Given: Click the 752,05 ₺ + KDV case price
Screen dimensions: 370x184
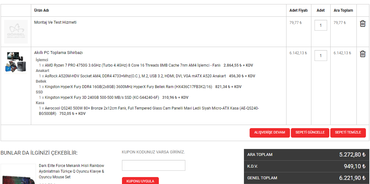Looking at the screenshot, I should [x=72, y=114].
